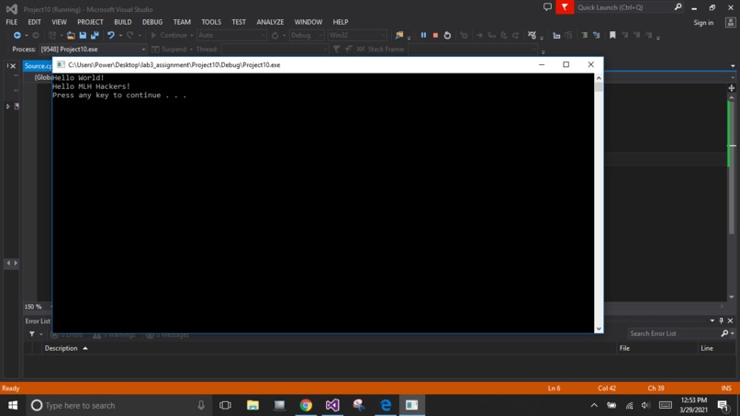The width and height of the screenshot is (740, 416).
Task: Open the ANALYZE menu
Action: tap(270, 22)
